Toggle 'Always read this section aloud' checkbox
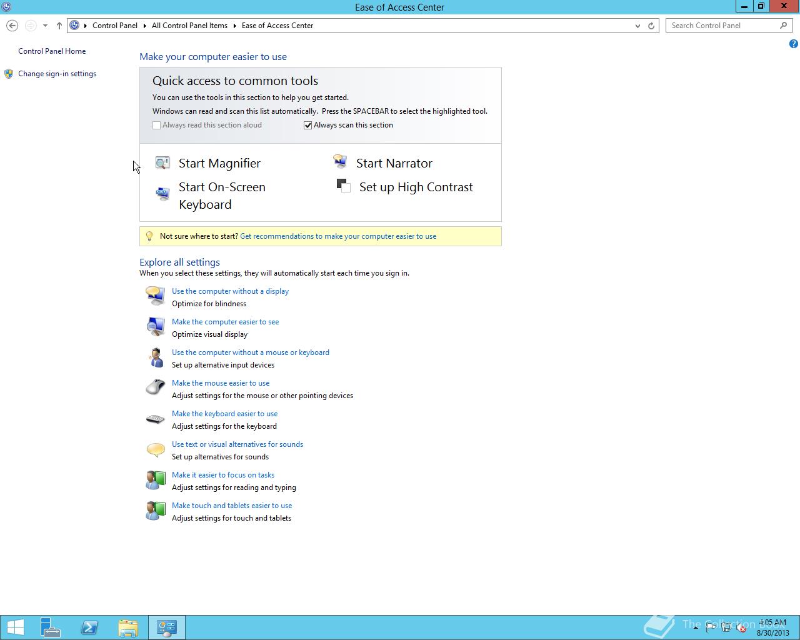The height and width of the screenshot is (640, 800). [156, 125]
